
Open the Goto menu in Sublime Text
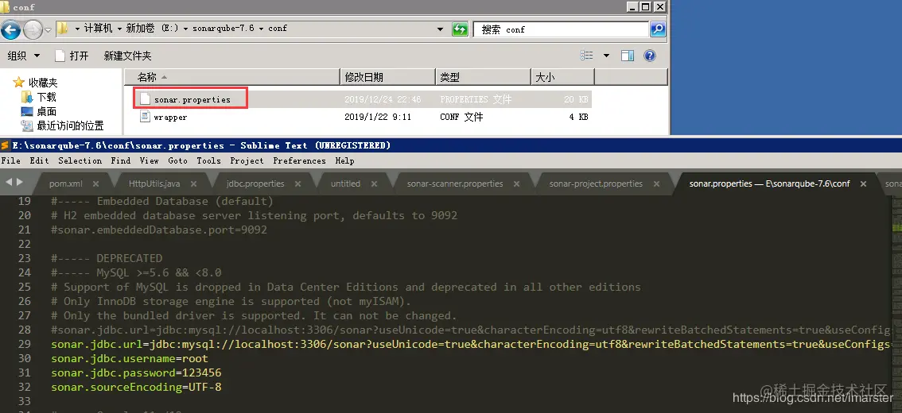[177, 161]
